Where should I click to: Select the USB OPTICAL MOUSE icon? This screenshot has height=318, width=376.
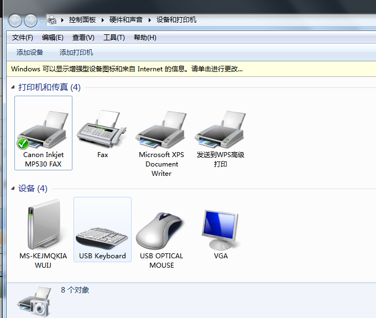pyautogui.click(x=160, y=231)
